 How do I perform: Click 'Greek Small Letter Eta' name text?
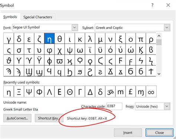(20, 109)
